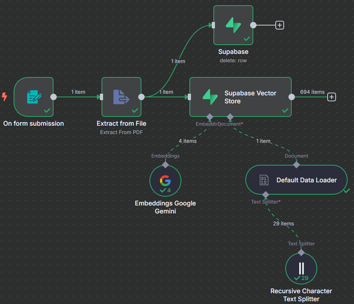Click the "Text Splitter" label above splitter node

click(x=301, y=244)
